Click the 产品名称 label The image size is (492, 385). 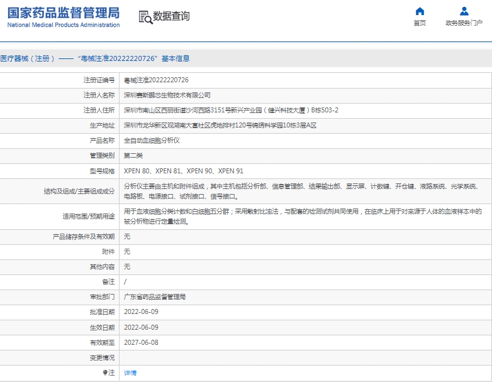[x=103, y=141]
